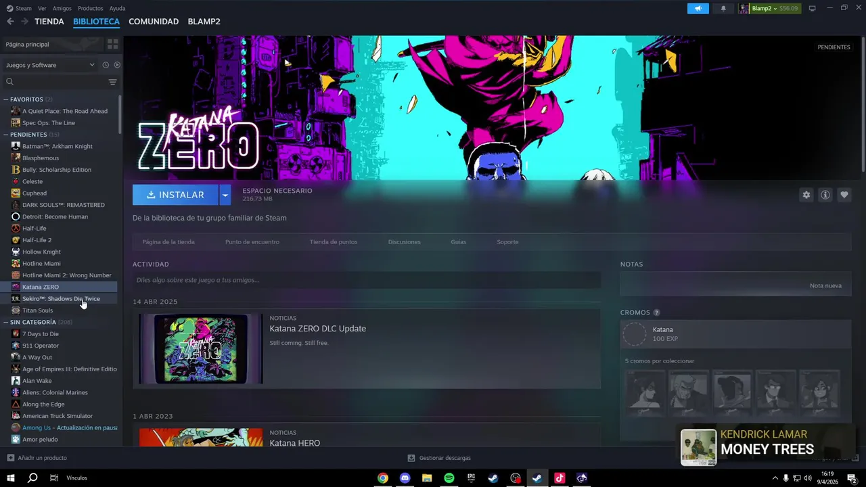Click the Half-Life game icon
This screenshot has height=487, width=866.
pos(16,228)
